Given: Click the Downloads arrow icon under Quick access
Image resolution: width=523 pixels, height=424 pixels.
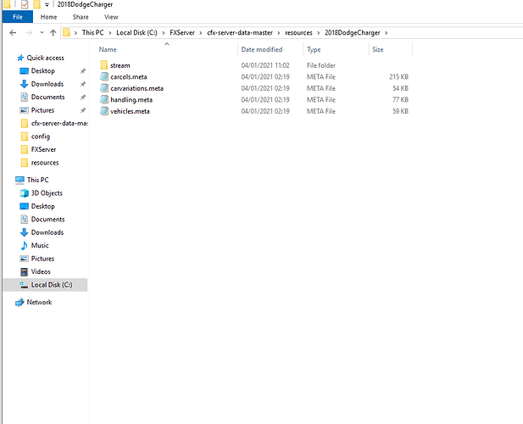Looking at the screenshot, I should (x=24, y=84).
